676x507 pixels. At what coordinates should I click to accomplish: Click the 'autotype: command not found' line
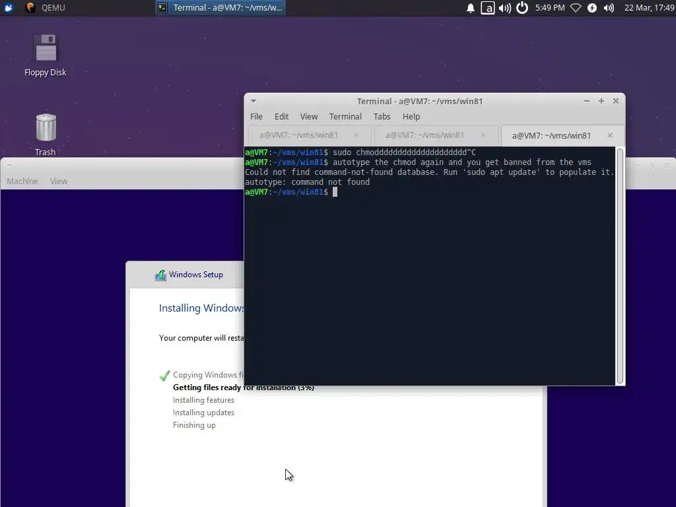(308, 182)
